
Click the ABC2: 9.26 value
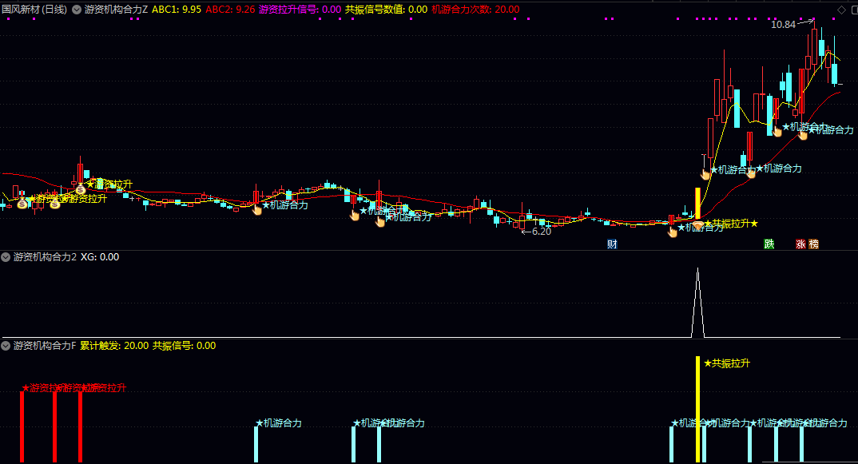230,10
